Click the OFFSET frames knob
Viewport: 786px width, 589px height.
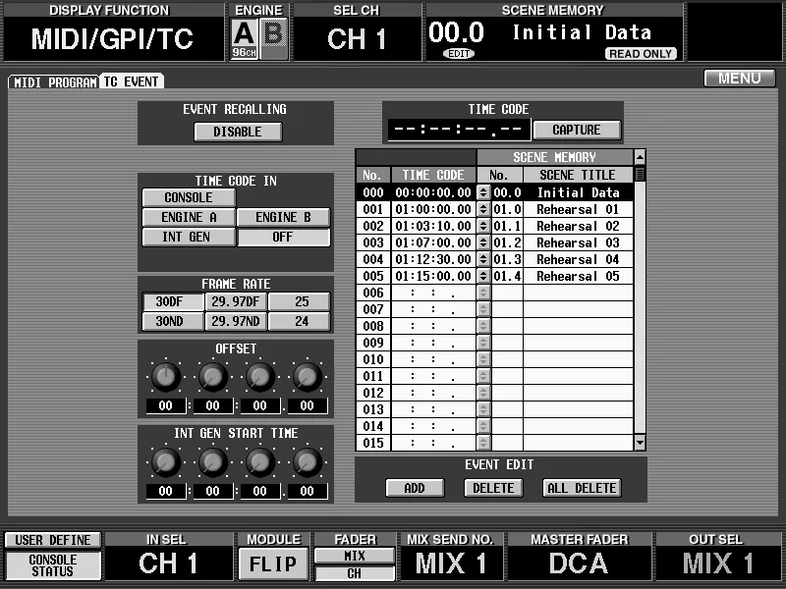pyautogui.click(x=308, y=377)
